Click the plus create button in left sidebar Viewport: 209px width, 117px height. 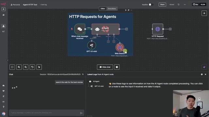tap(4, 9)
